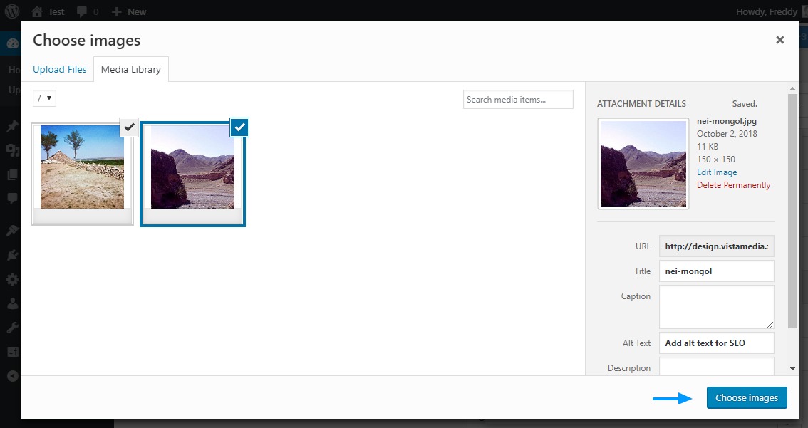
Task: Click the Choose images button
Action: pos(747,397)
